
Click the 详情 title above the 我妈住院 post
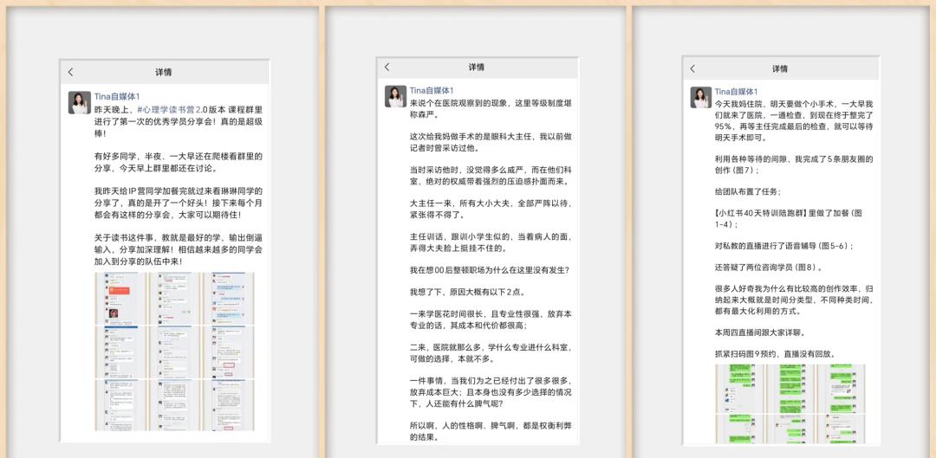pyautogui.click(x=780, y=68)
